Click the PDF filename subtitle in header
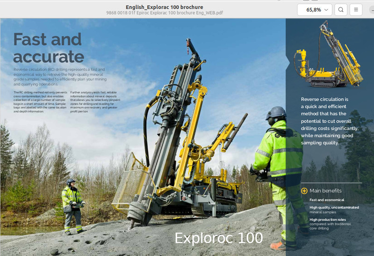The width and height of the screenshot is (374, 256). click(x=164, y=13)
